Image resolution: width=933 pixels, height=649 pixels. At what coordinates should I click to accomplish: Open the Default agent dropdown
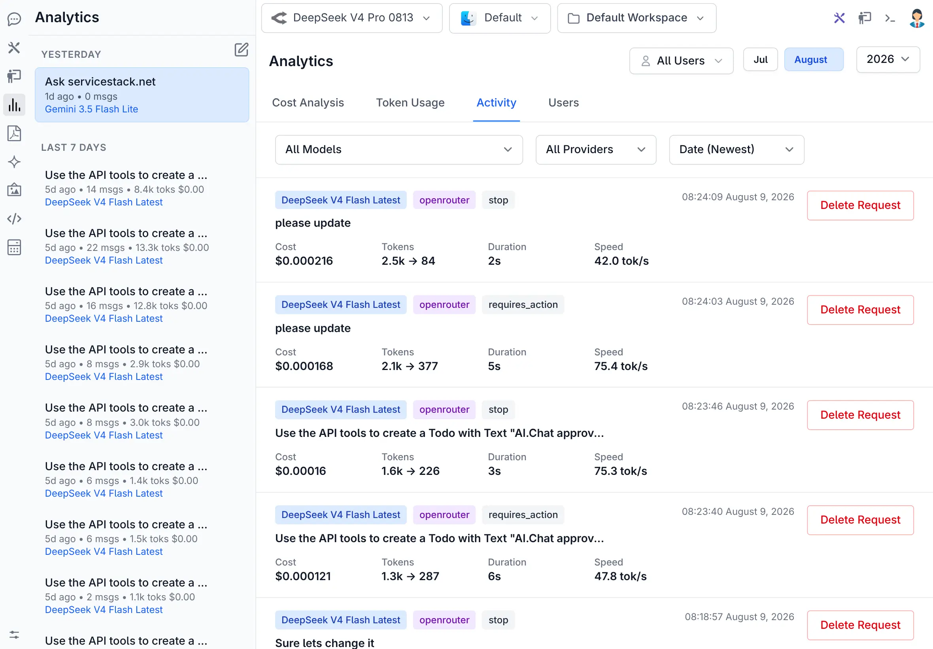coord(500,18)
